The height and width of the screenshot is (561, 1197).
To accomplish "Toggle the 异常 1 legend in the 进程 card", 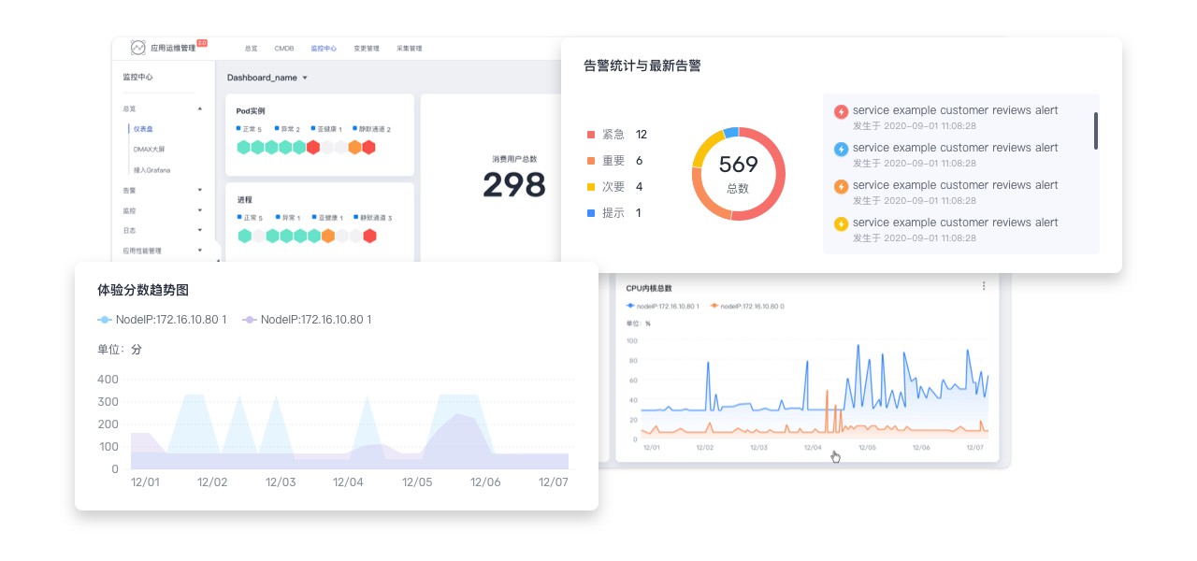I will [x=286, y=218].
